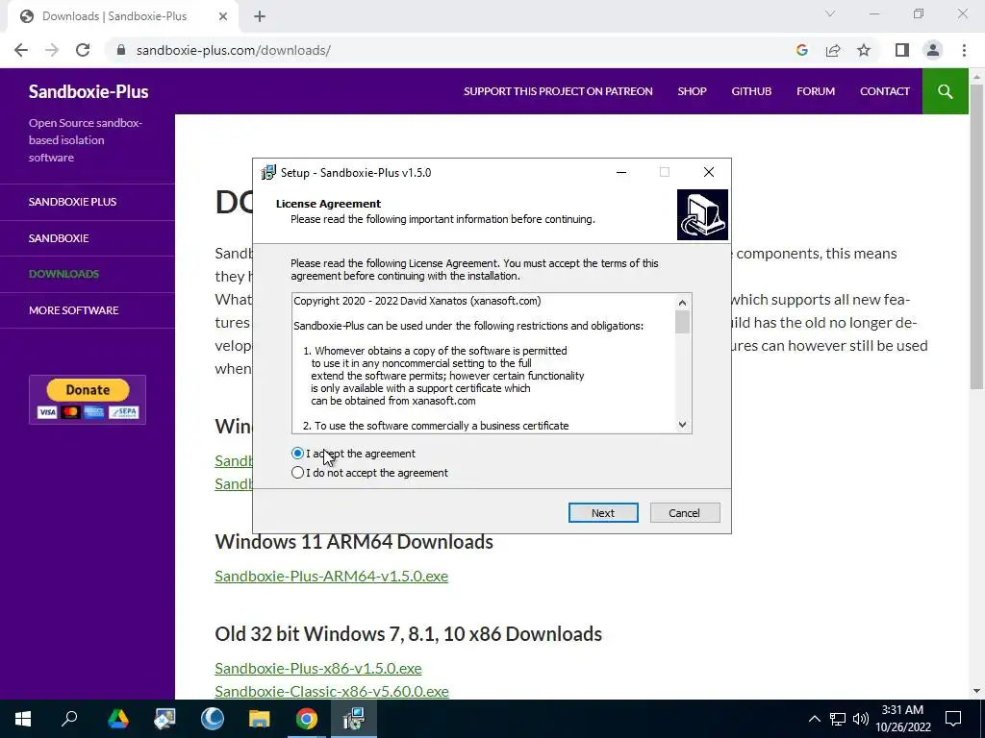Open the Forum page
The height and width of the screenshot is (738, 985).
point(816,91)
